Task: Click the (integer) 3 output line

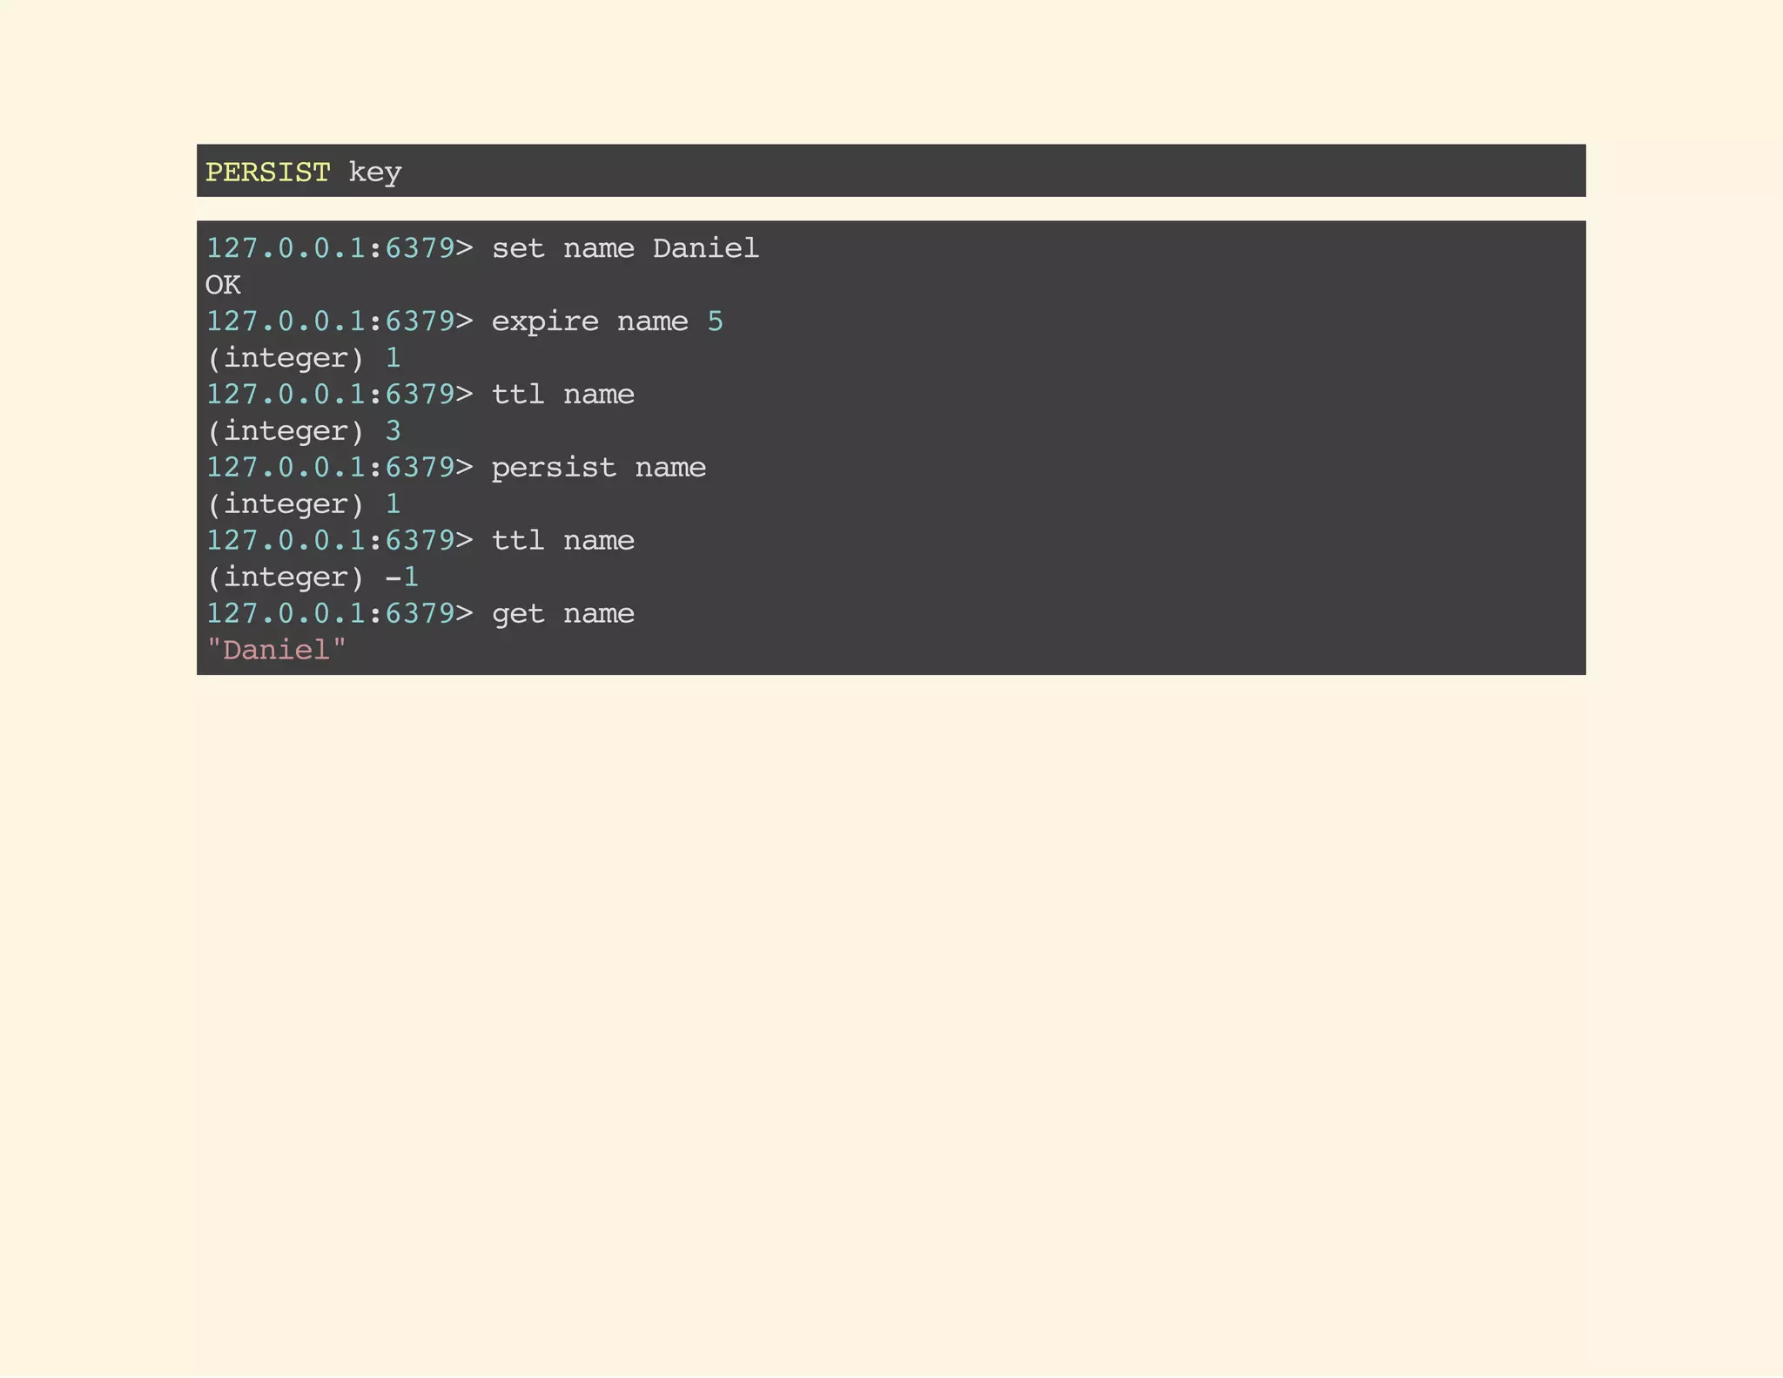Action: click(x=303, y=431)
